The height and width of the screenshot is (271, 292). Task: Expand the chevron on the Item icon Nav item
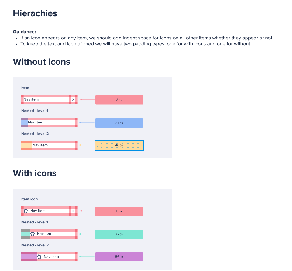(x=73, y=211)
